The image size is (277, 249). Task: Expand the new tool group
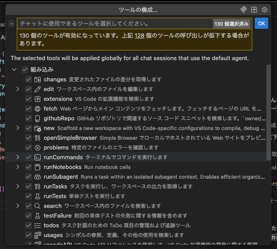click(18, 128)
